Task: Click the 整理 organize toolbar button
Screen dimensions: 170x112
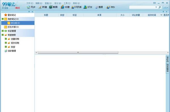Action: click(x=99, y=7)
